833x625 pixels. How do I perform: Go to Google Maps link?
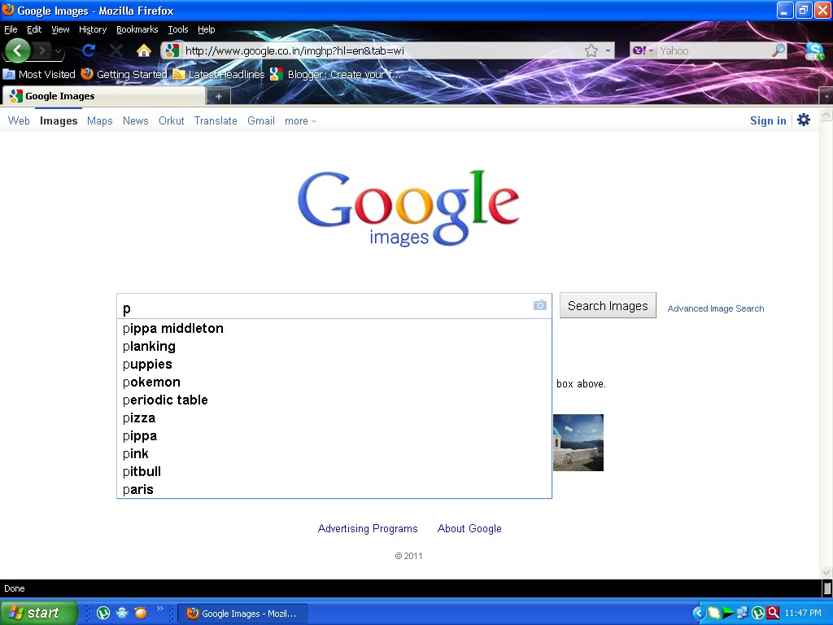pyautogui.click(x=100, y=120)
